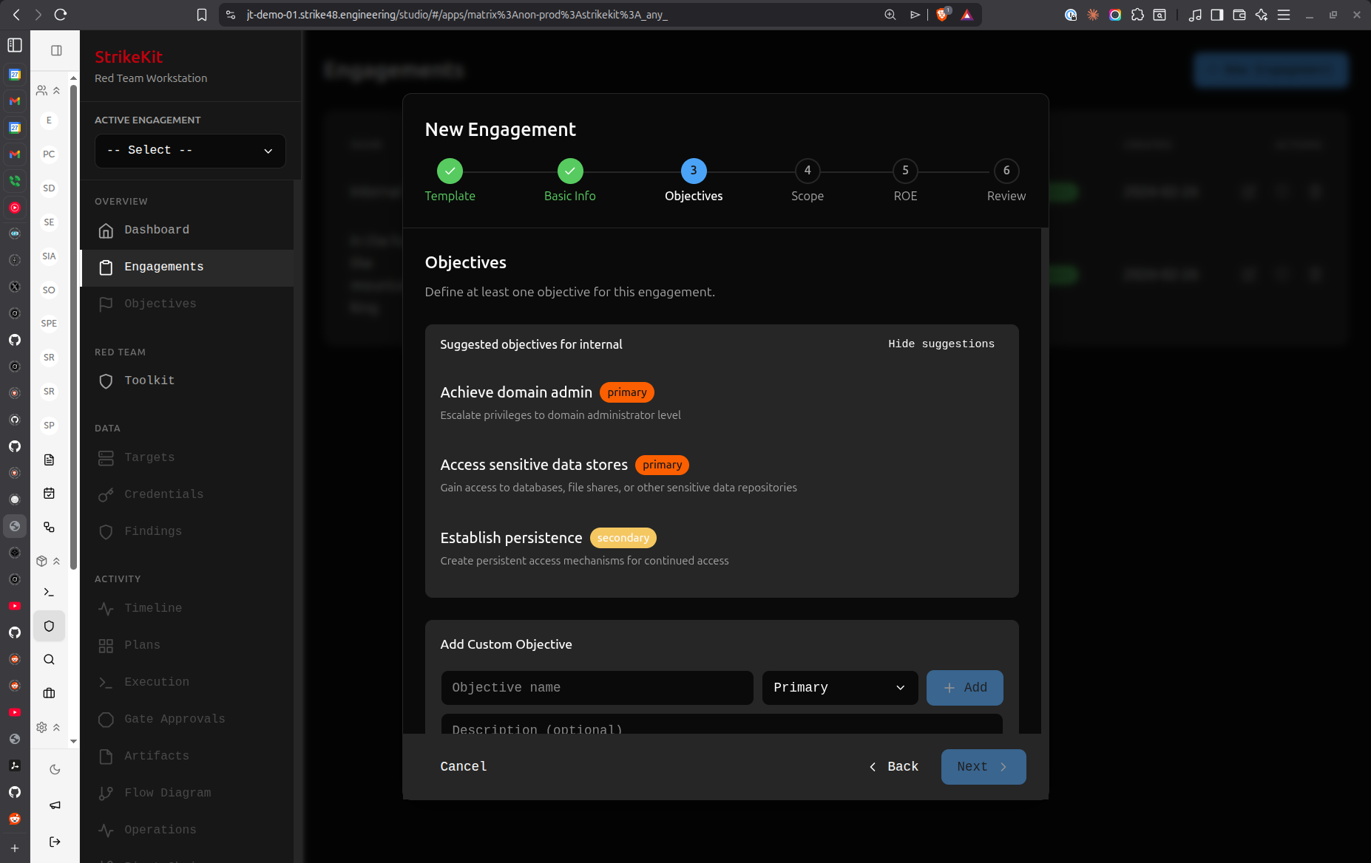View site information icon beside the URL
Screen dimensions: 1371x863
pos(231,15)
